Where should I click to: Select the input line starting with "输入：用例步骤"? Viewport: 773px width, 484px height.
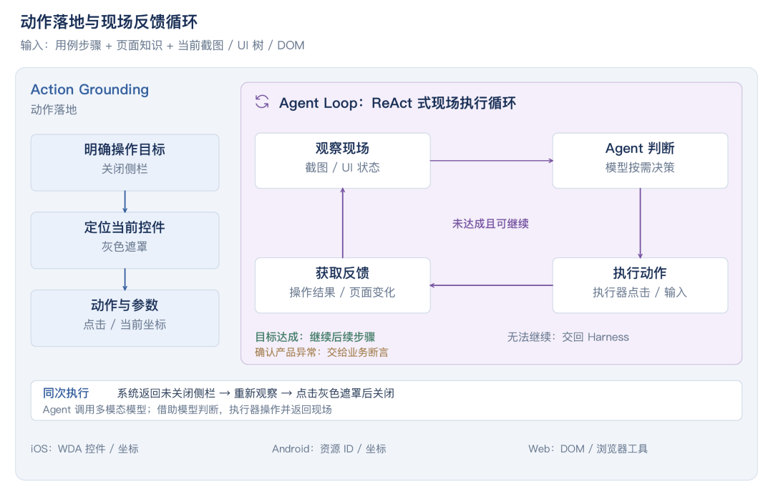162,45
